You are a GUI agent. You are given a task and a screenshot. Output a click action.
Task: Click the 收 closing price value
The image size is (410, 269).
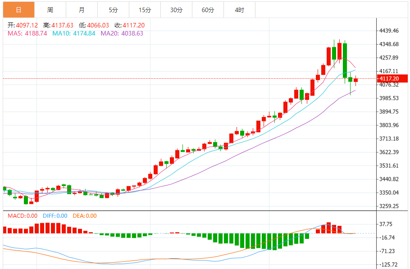[x=134, y=25]
